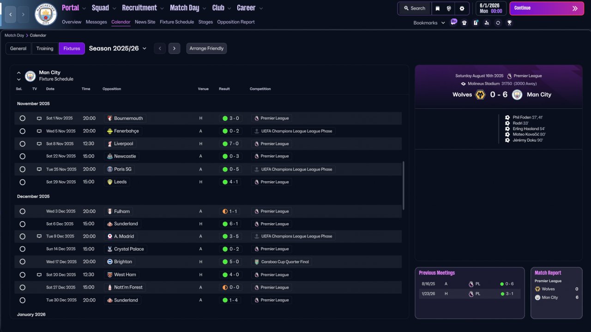This screenshot has width=591, height=332.
Task: Click the circular arrows icon in the bookmarks bar
Action: click(x=498, y=23)
